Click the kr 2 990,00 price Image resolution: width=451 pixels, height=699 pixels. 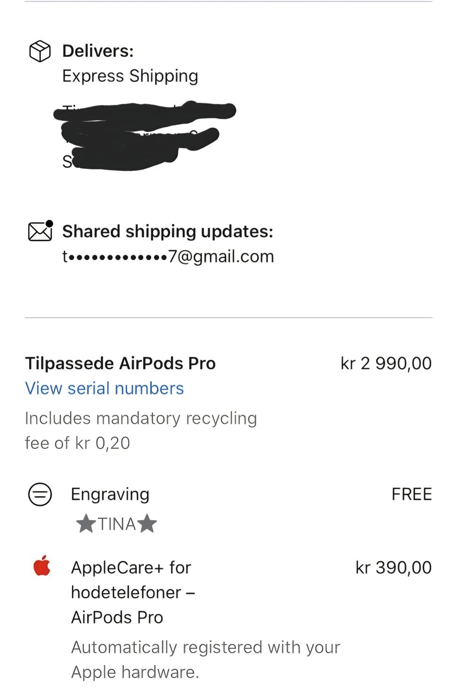coord(386,363)
